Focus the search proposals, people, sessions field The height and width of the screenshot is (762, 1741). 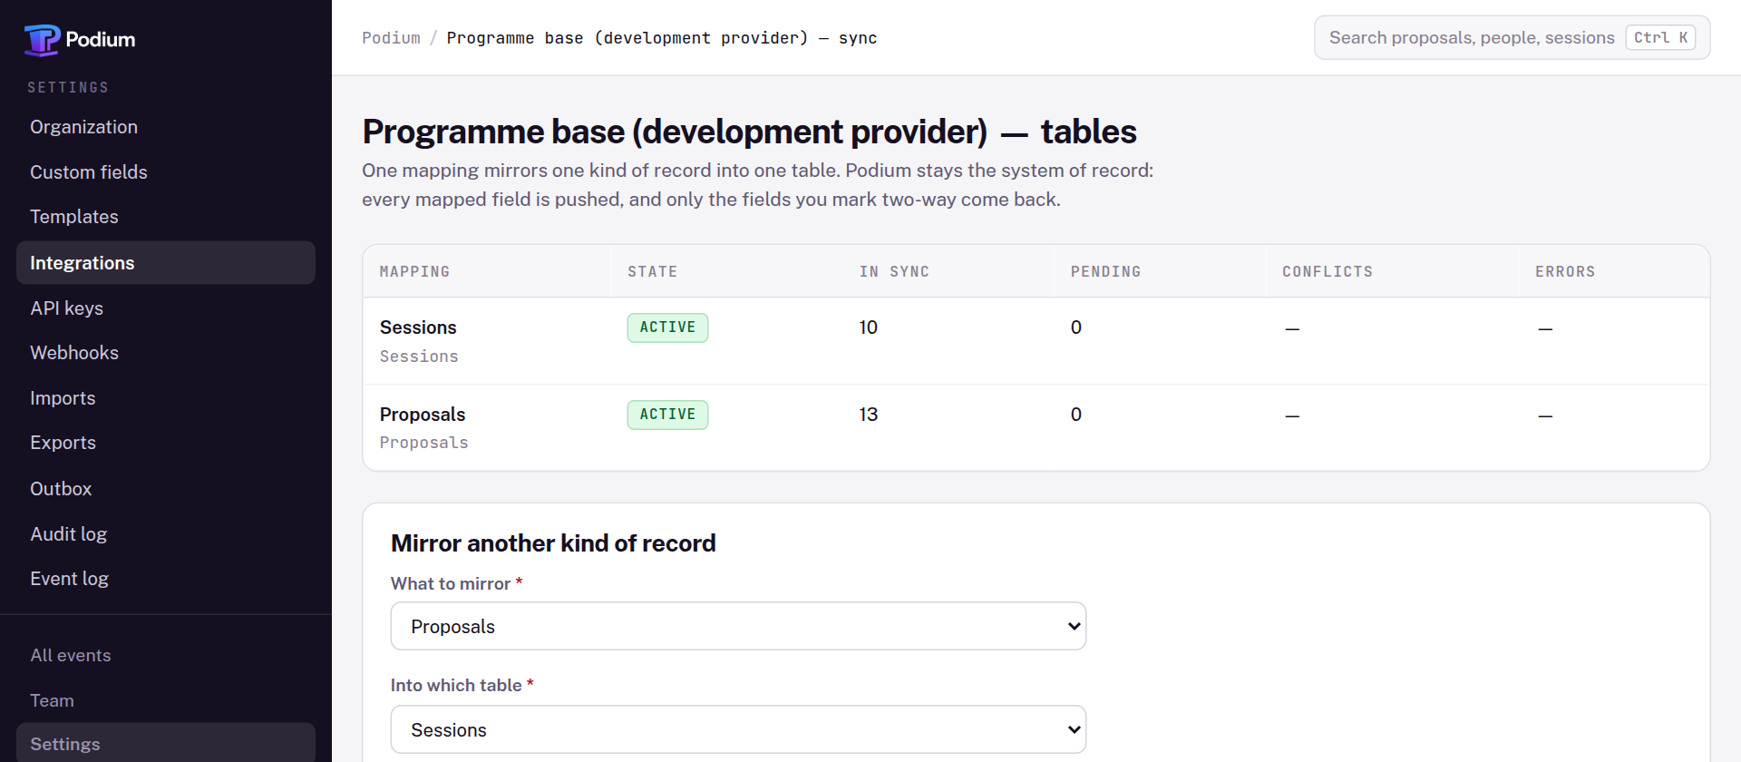[1512, 37]
